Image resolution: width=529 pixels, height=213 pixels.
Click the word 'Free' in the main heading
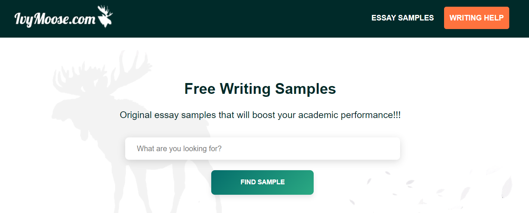click(x=200, y=89)
